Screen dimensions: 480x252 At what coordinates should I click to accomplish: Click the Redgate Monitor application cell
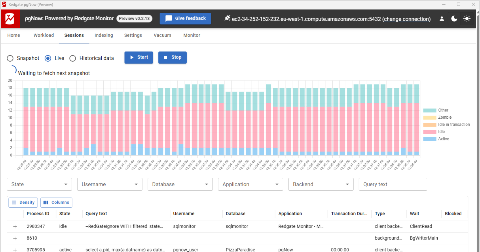click(301, 226)
